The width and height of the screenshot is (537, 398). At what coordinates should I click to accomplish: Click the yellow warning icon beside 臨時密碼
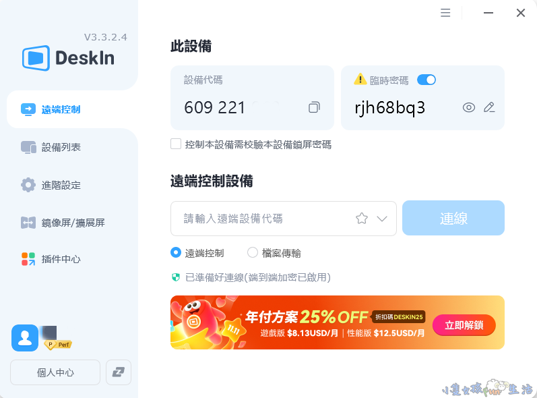coord(360,79)
